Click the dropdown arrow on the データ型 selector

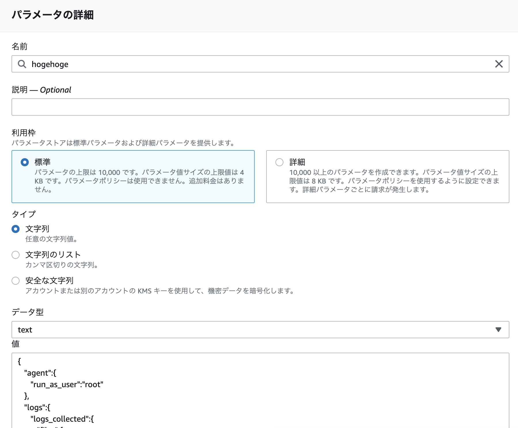[498, 330]
